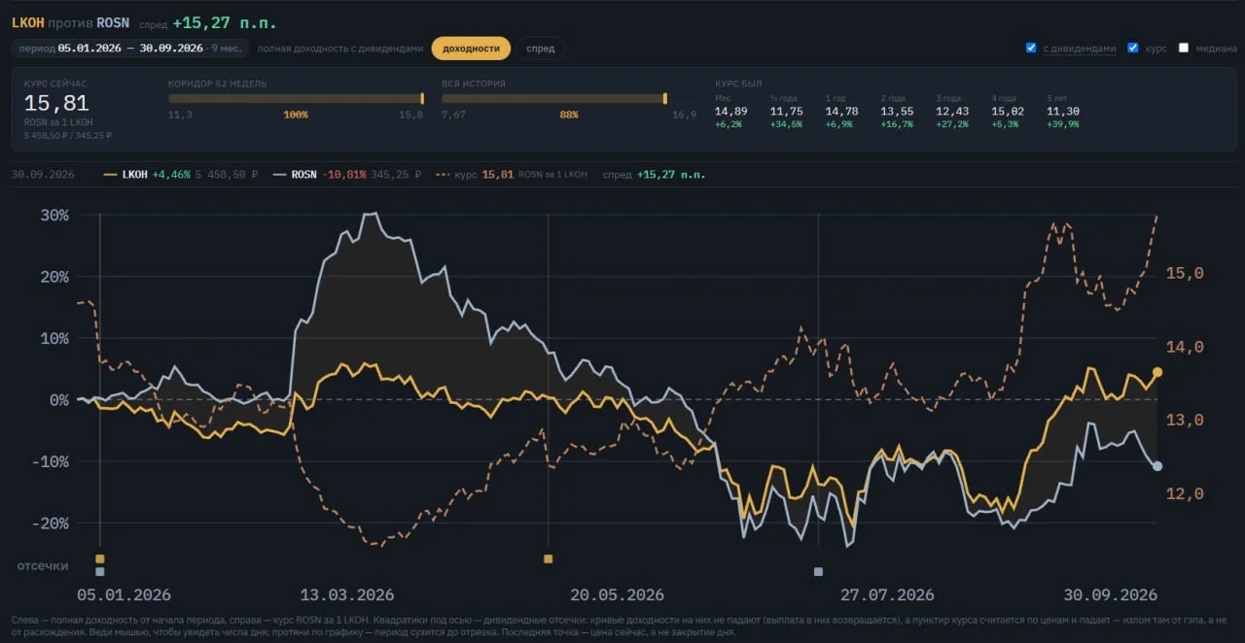Screen dimensions: 1245x643
Task: Click the 27.07.2026 date on the axis
Action: pos(887,594)
